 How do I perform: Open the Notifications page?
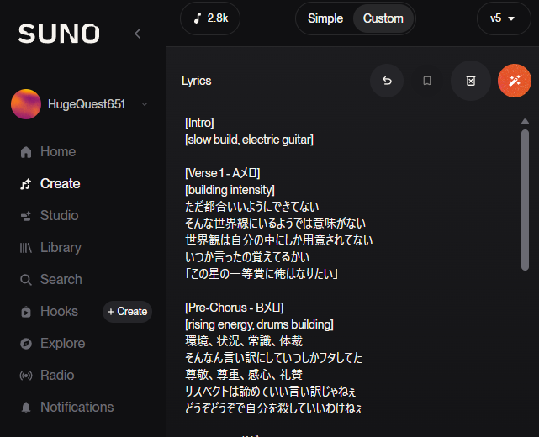77,408
